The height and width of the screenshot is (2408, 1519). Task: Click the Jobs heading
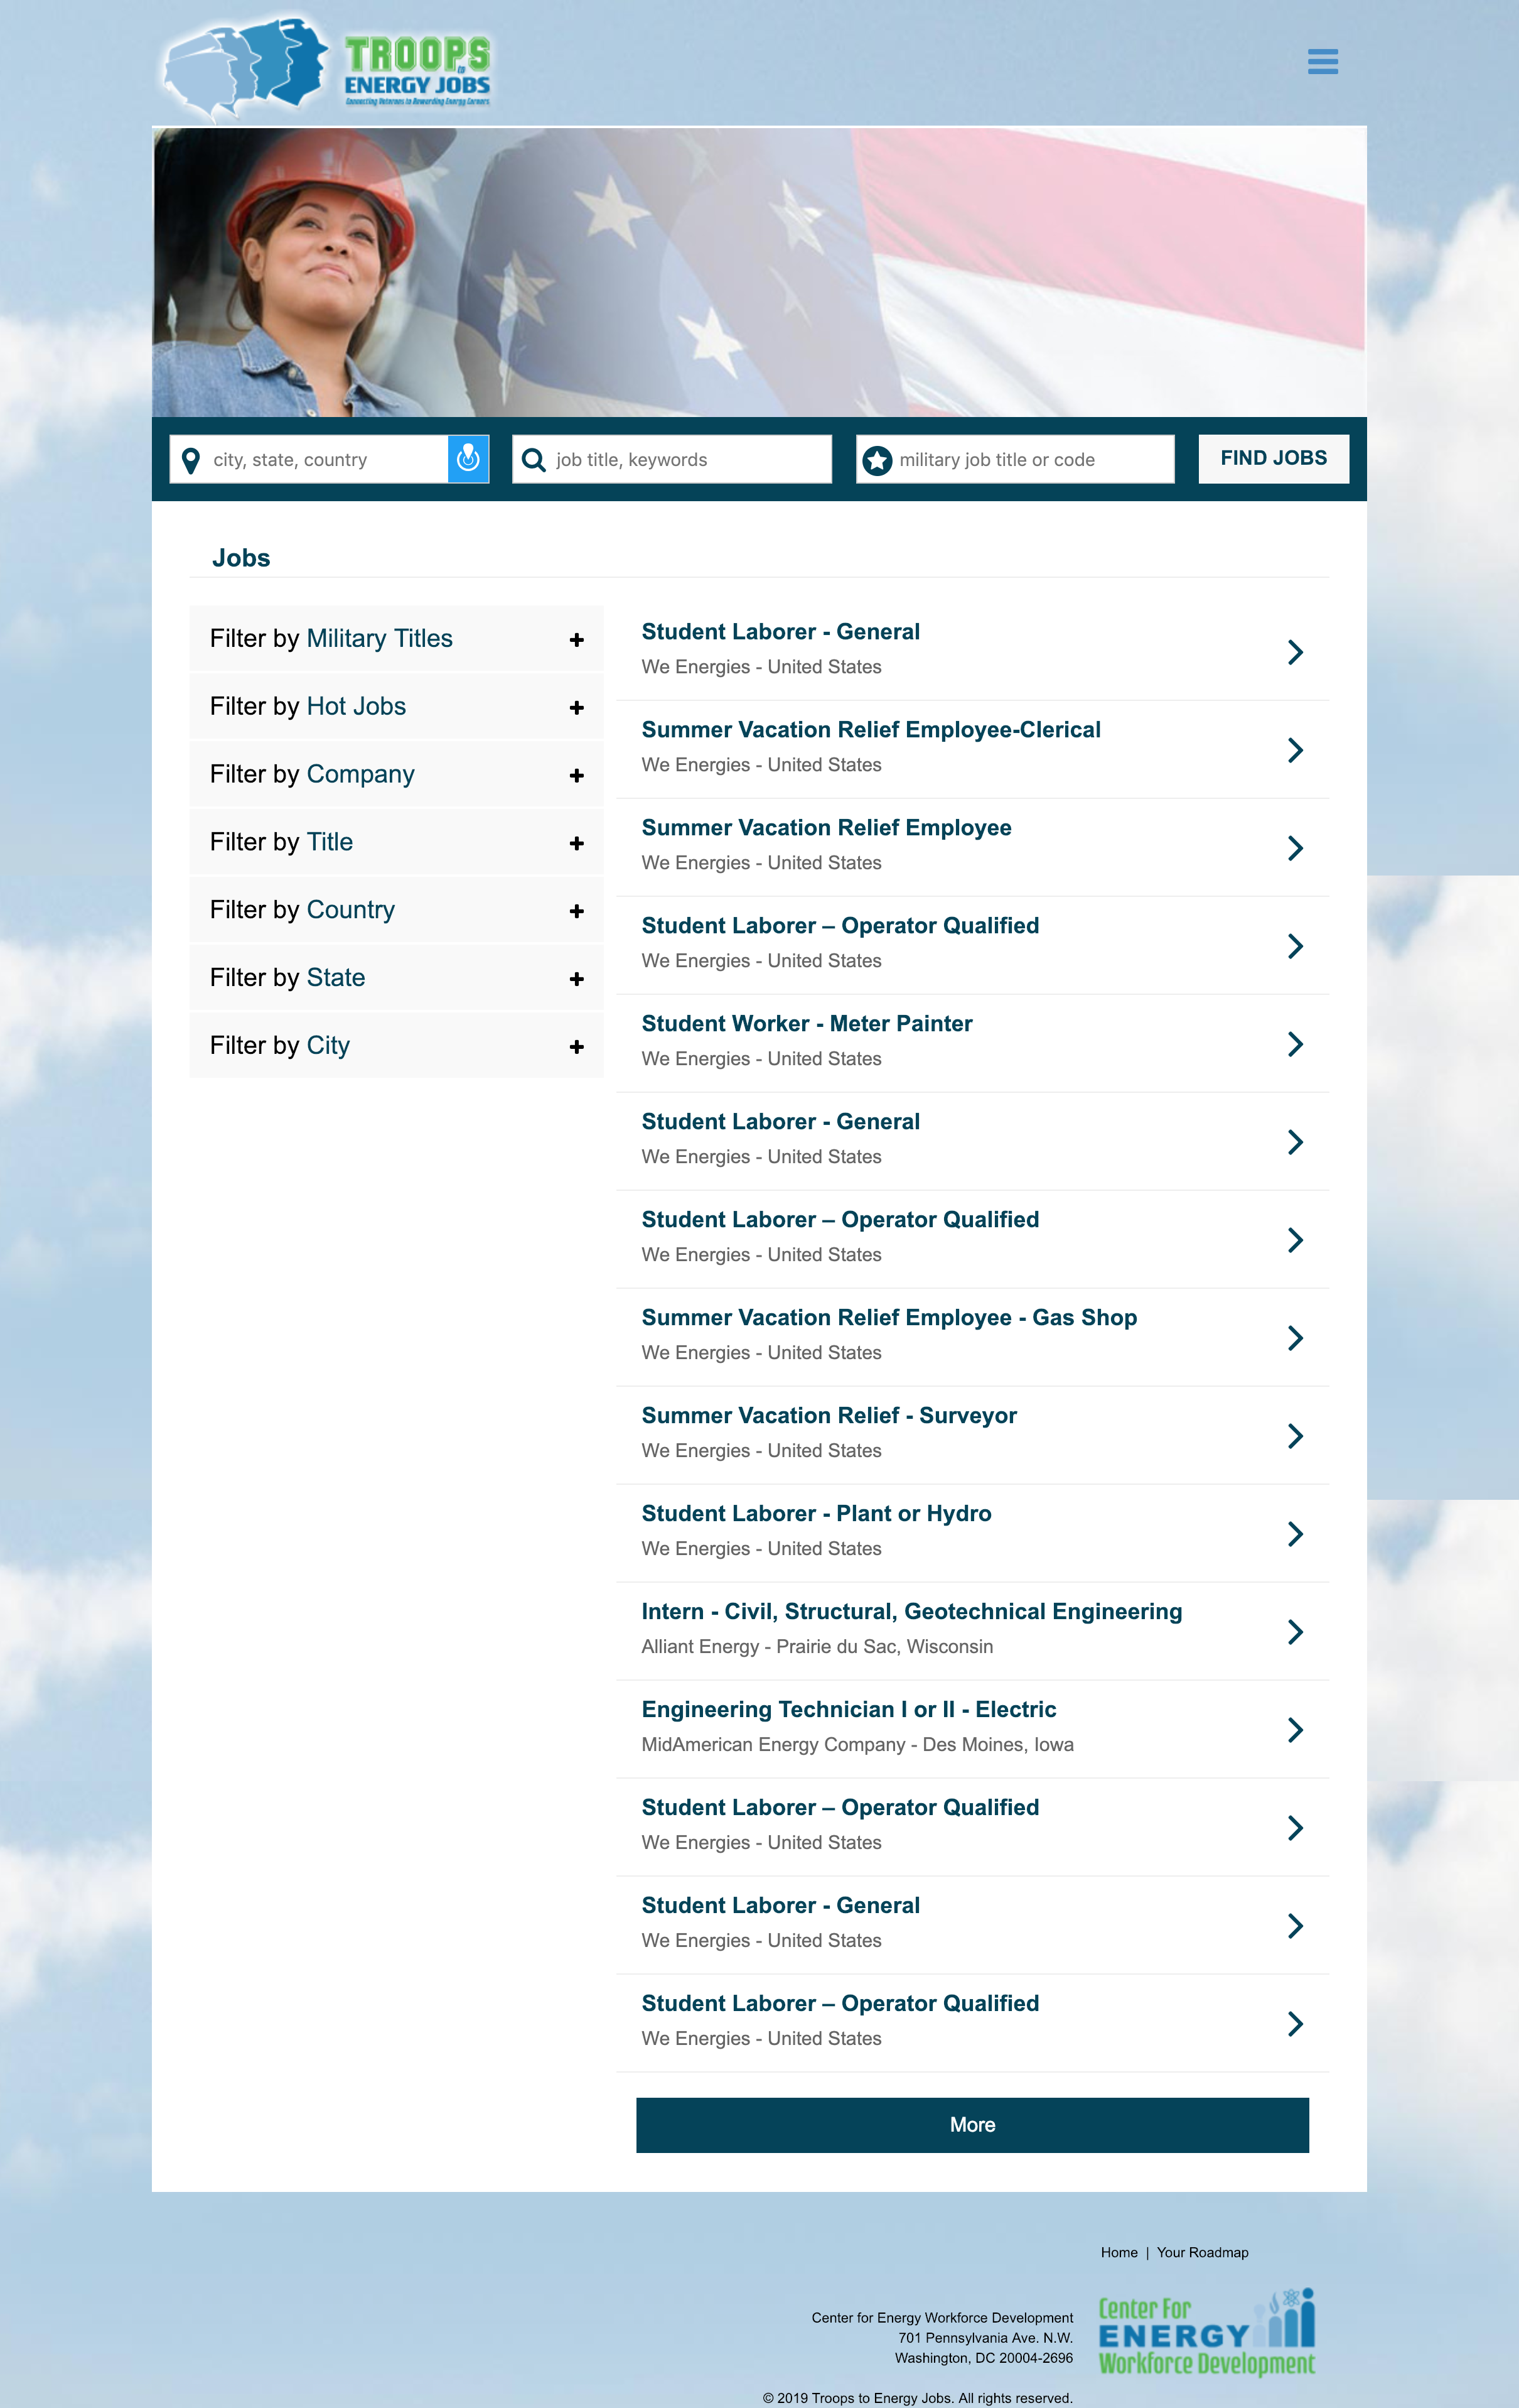click(x=241, y=558)
